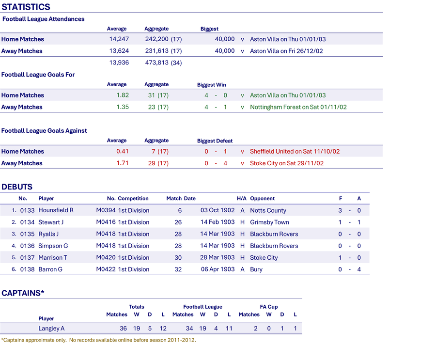Click the 'Biggest Win' column header

tap(212, 85)
